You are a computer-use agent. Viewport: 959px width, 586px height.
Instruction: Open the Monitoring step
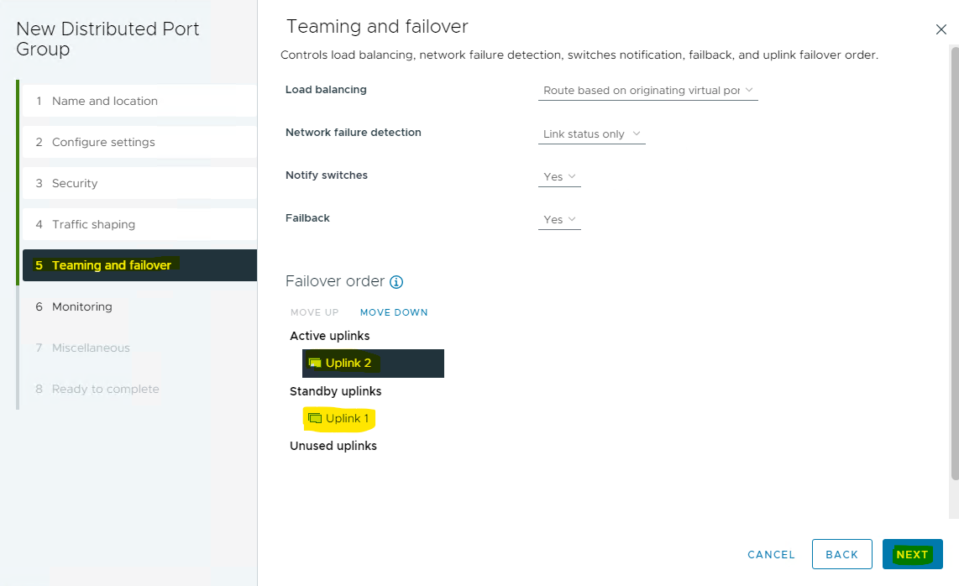(81, 306)
